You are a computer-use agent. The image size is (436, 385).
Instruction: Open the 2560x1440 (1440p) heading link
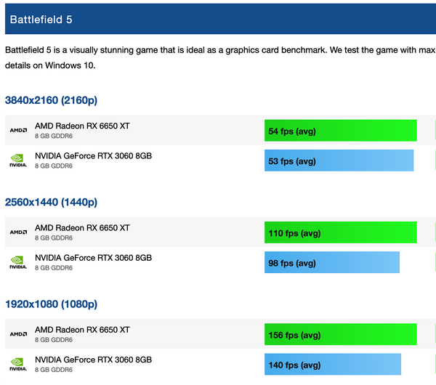click(x=51, y=203)
